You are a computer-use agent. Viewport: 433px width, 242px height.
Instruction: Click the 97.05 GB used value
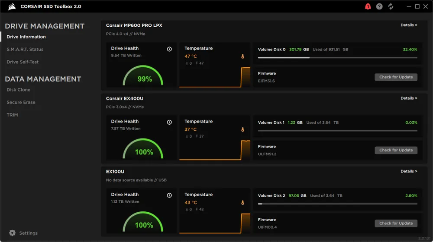[297, 196]
